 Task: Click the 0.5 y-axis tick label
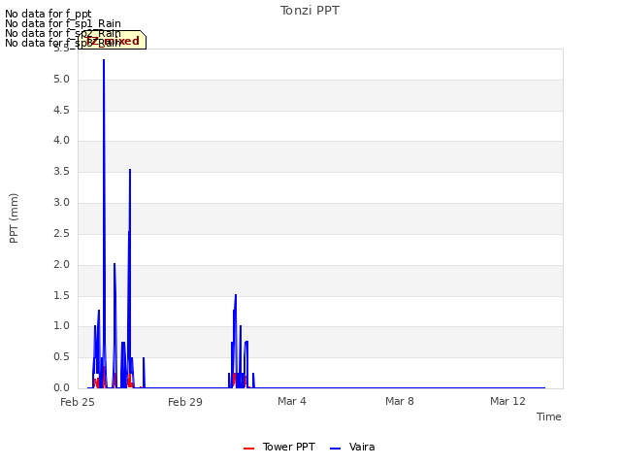(x=61, y=357)
